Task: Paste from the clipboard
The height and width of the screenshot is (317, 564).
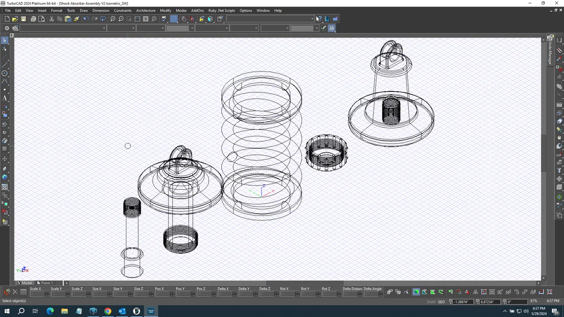Action: (x=68, y=19)
